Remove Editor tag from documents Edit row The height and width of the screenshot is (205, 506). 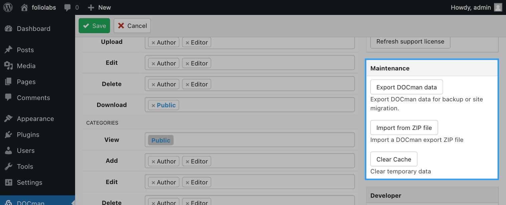pyautogui.click(x=187, y=63)
